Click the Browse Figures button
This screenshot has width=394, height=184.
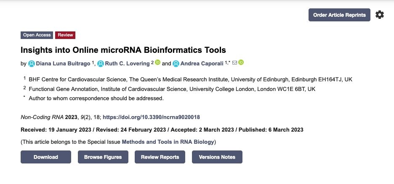coord(103,157)
